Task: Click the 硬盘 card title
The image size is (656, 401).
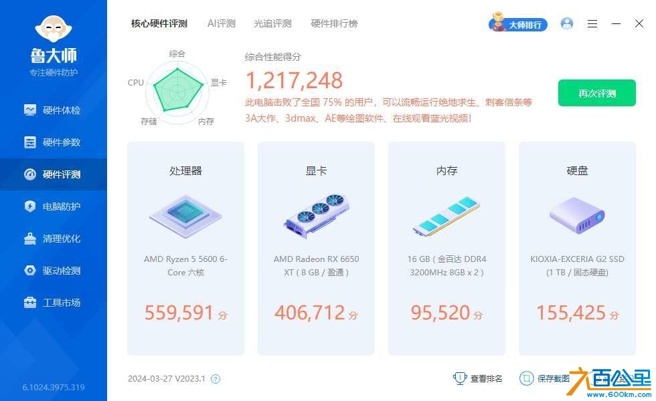Action: tap(577, 170)
